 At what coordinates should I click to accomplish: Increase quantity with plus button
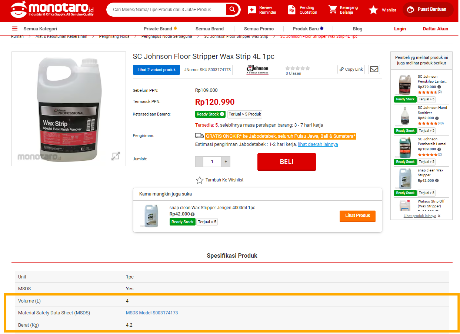point(226,162)
